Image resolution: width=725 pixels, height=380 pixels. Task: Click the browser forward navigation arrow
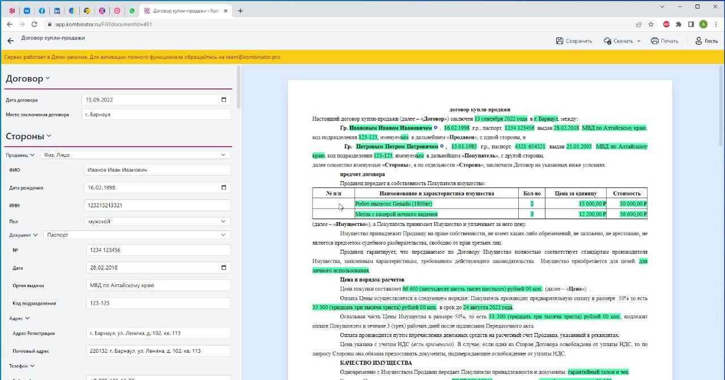pyautogui.click(x=22, y=24)
